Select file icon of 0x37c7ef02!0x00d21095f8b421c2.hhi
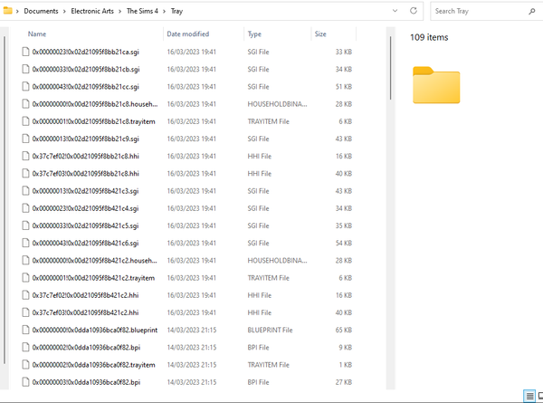This screenshot has width=543, height=403. (x=25, y=295)
